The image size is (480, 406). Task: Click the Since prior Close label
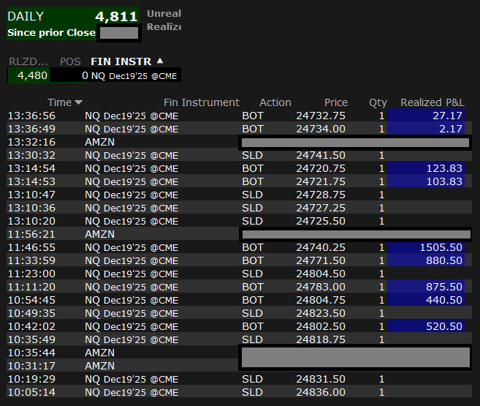(x=51, y=32)
